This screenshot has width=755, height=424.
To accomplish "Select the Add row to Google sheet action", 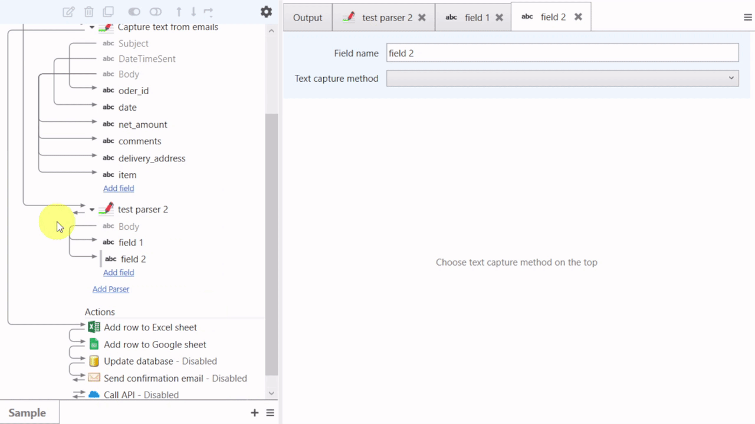I will click(x=155, y=344).
